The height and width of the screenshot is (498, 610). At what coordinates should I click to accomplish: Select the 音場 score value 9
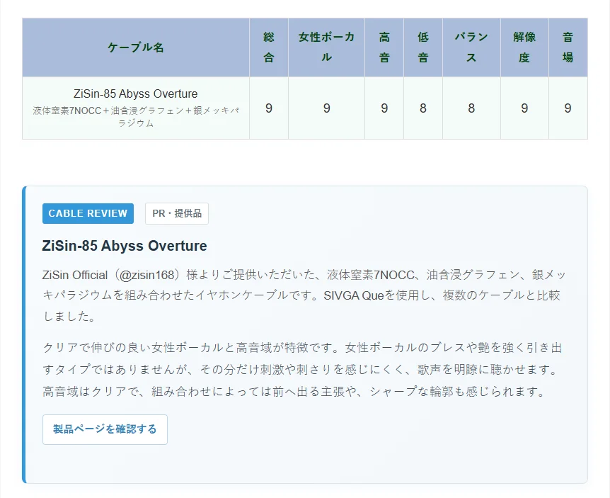(568, 108)
